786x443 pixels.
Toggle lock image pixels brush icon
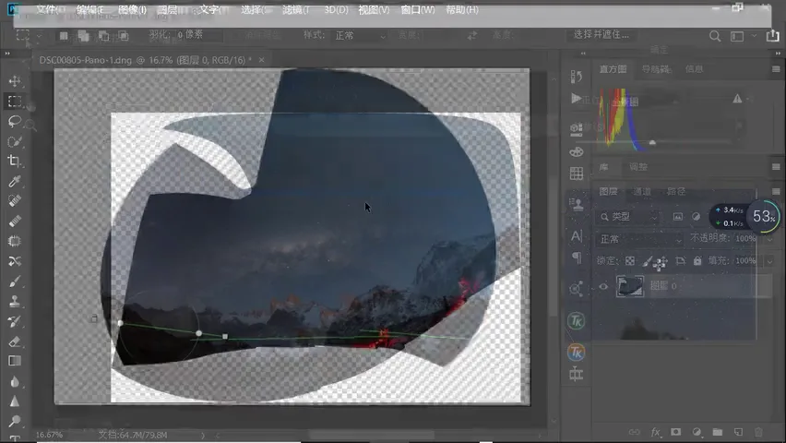click(x=647, y=261)
